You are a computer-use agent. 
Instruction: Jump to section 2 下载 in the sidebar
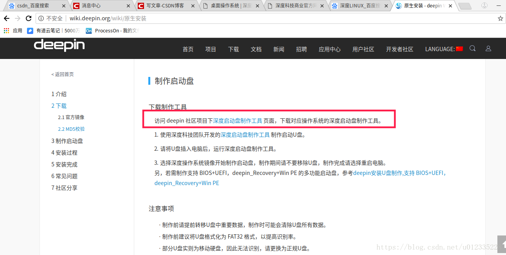pos(59,106)
